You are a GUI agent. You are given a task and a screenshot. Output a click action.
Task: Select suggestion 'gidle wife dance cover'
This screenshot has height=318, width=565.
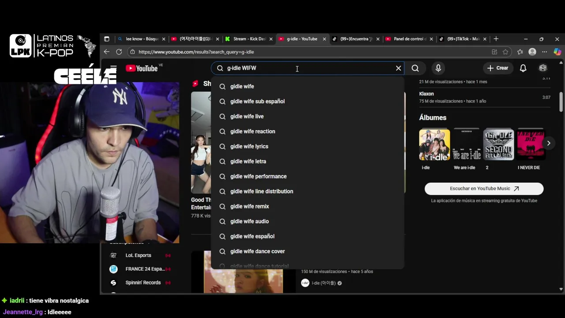click(x=308, y=252)
